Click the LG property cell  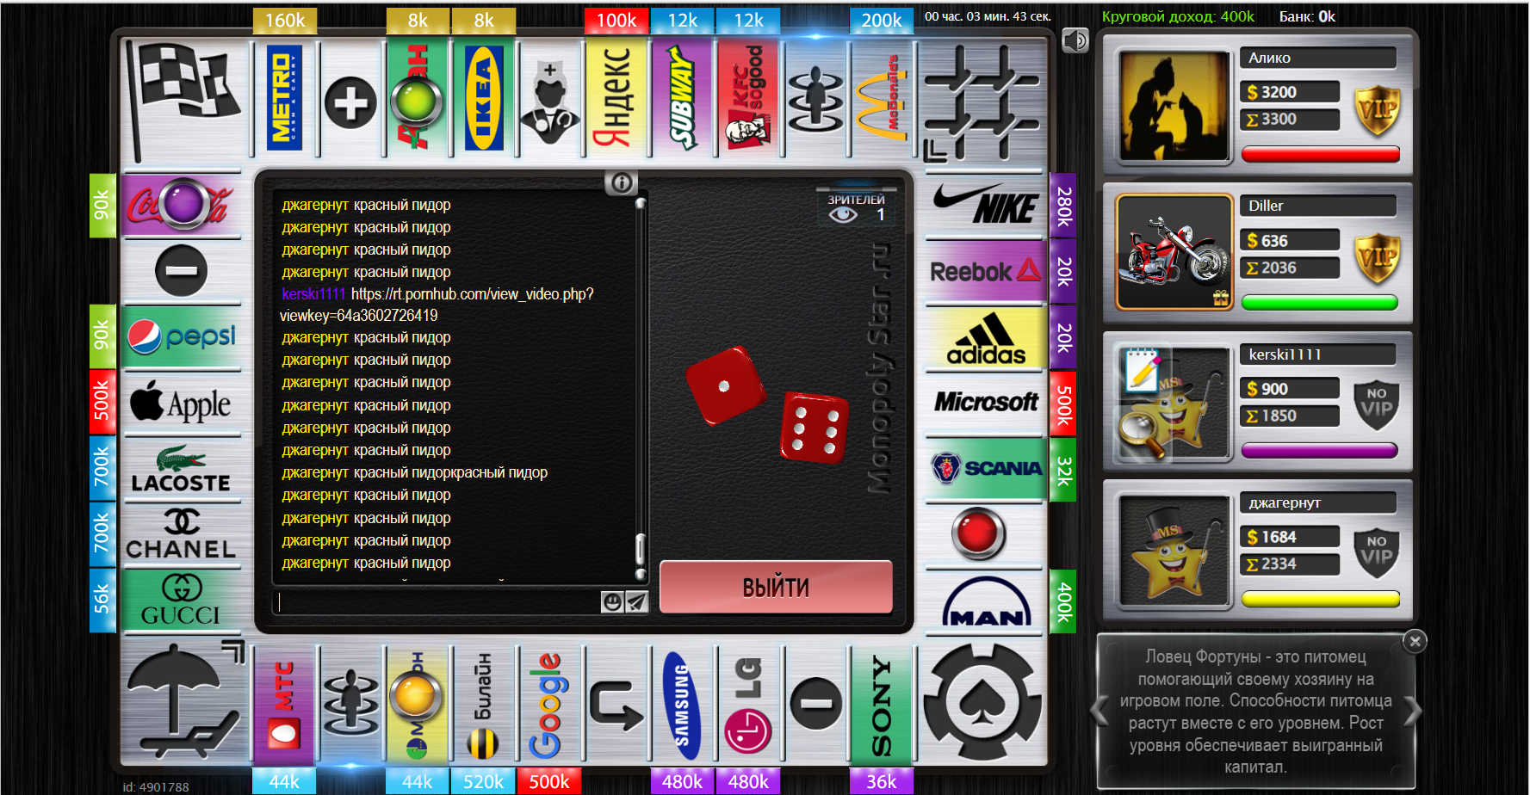749,705
